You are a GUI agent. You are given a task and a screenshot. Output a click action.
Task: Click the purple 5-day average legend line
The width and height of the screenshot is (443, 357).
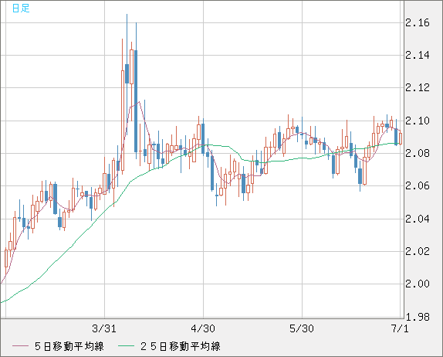[20, 346]
